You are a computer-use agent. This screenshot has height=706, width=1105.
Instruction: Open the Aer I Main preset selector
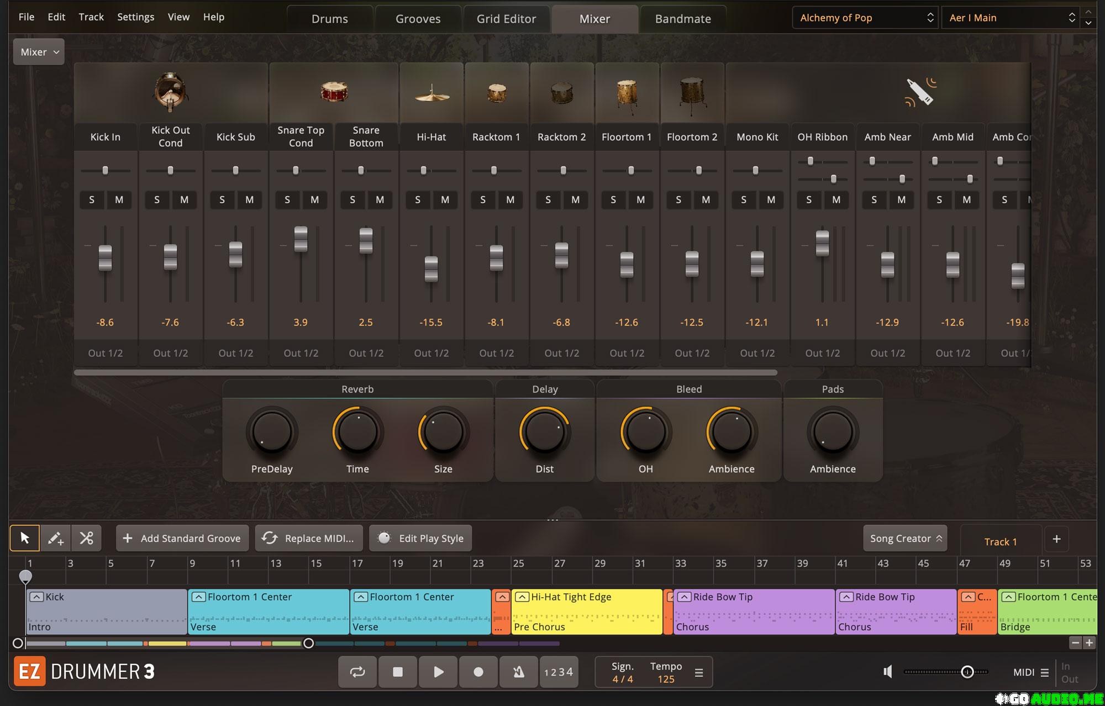1011,18
